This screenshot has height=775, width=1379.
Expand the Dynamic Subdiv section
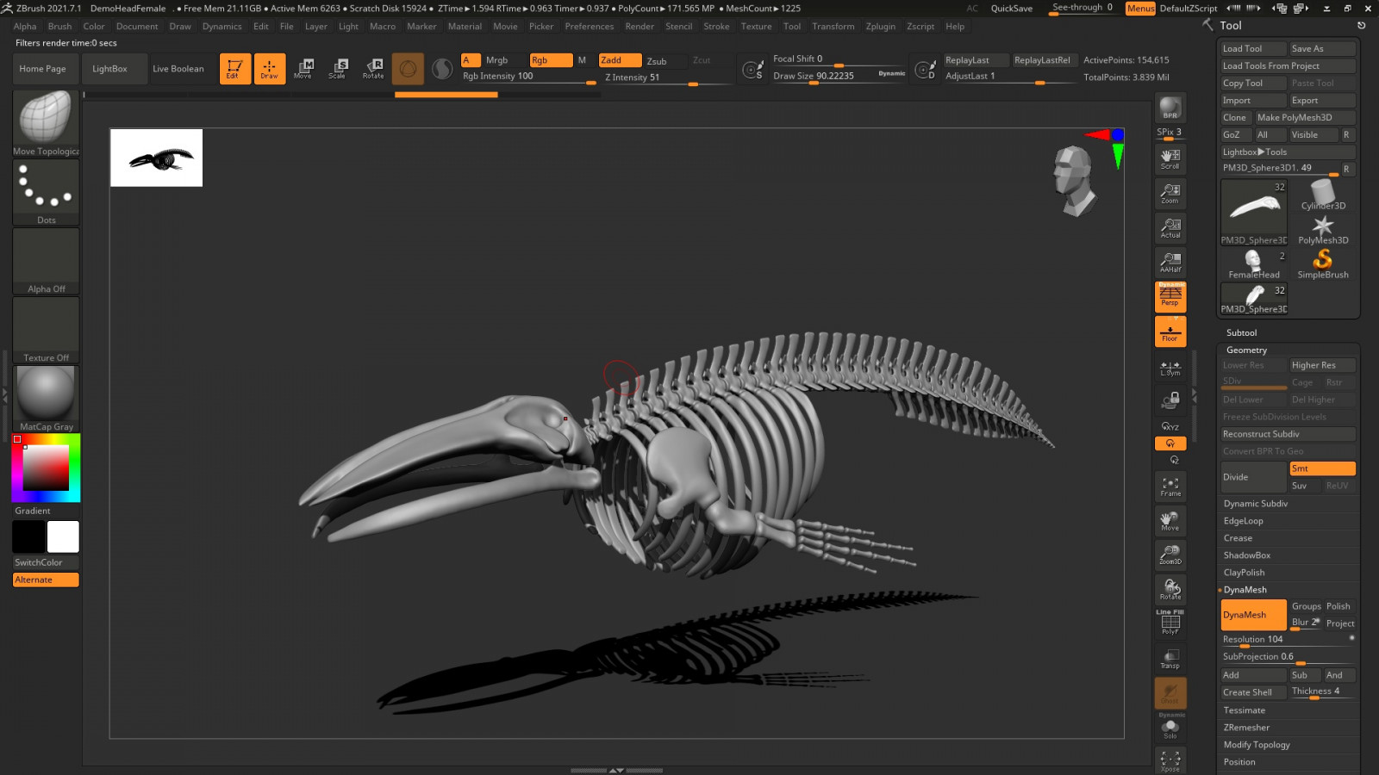coord(1255,504)
